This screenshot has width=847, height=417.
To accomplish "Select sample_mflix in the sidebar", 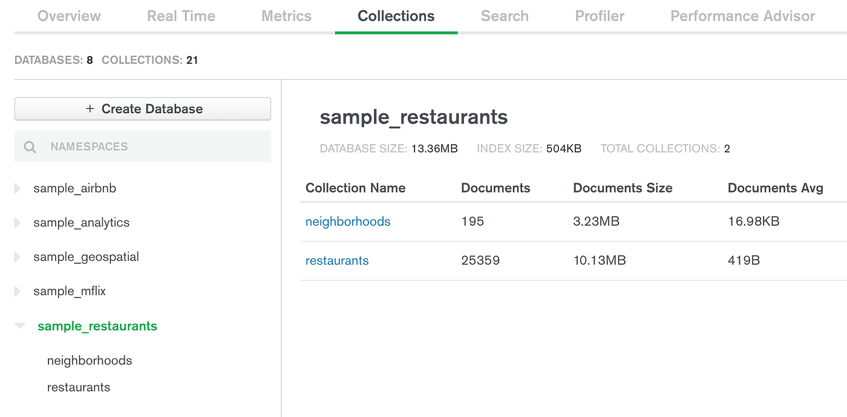I will click(x=70, y=291).
